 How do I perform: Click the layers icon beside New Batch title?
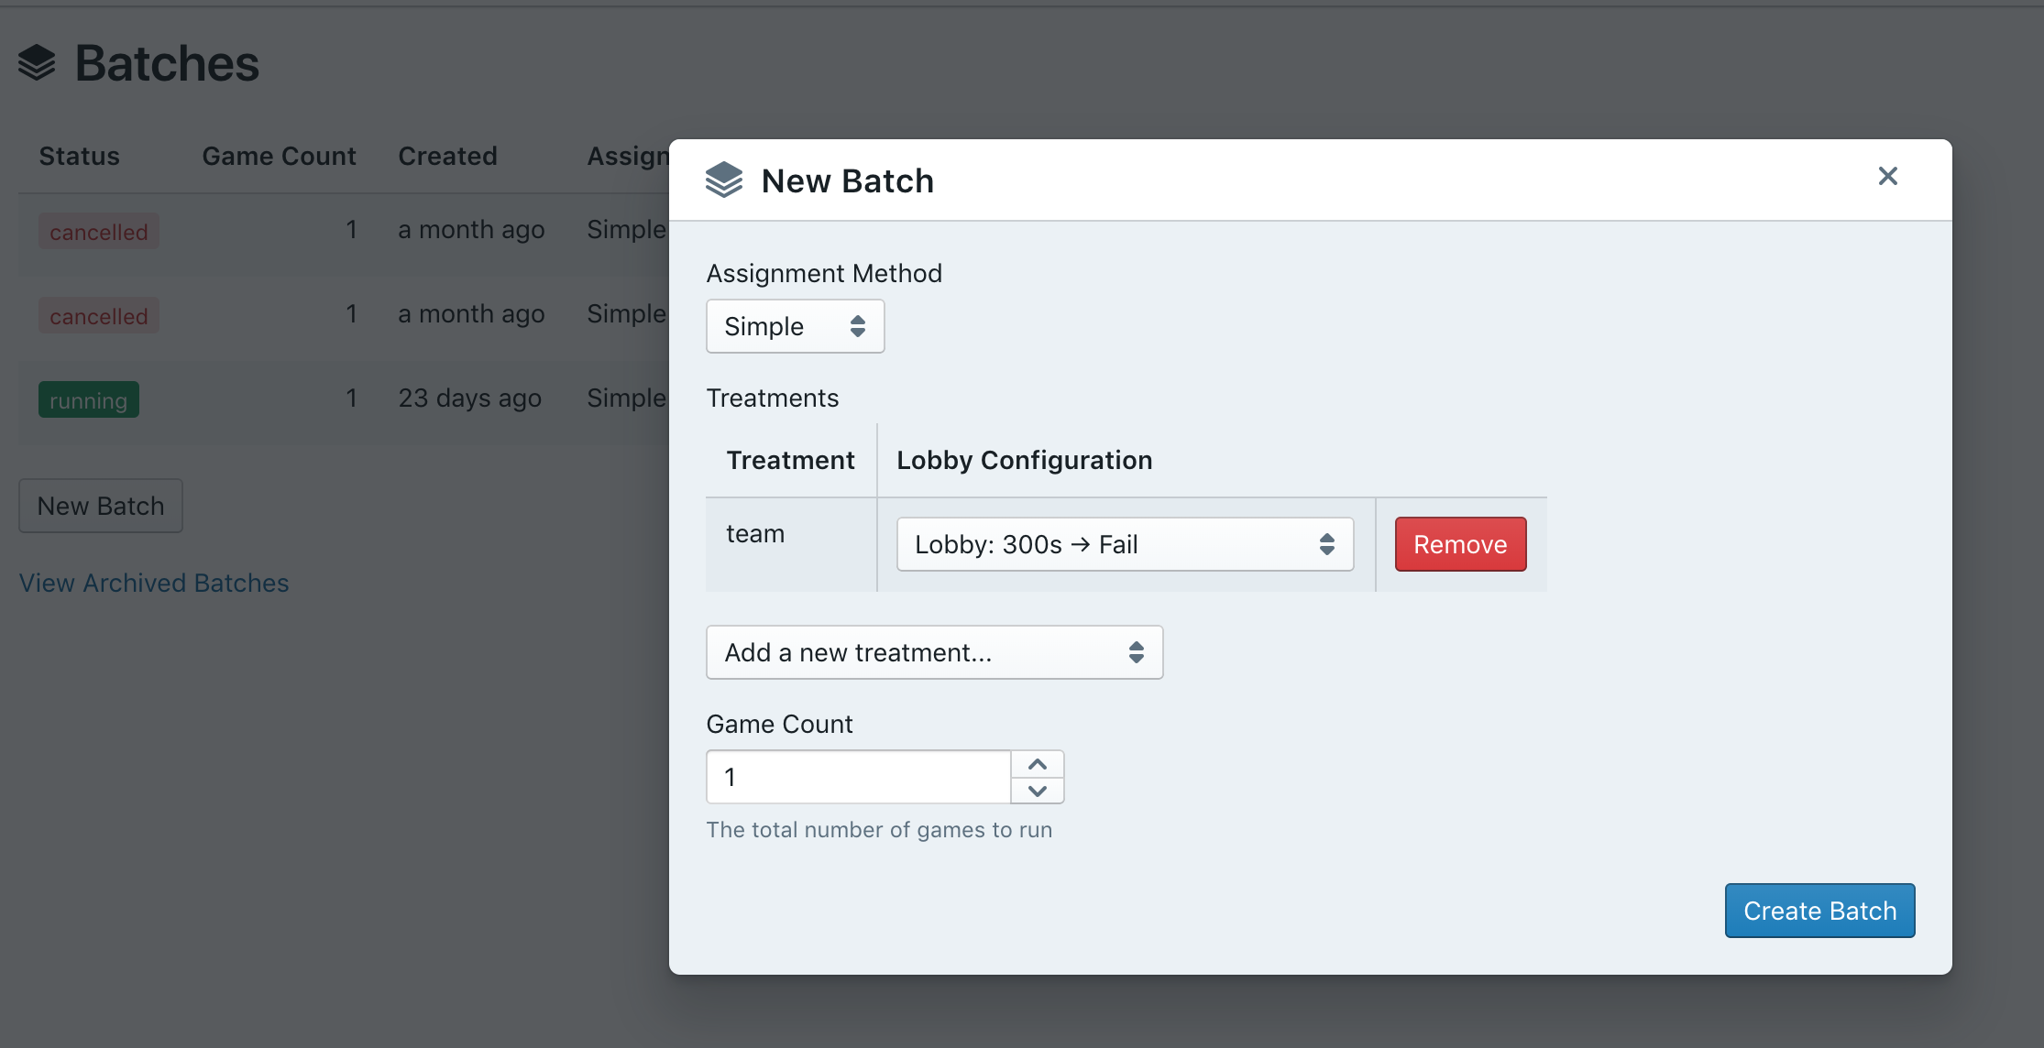[723, 180]
